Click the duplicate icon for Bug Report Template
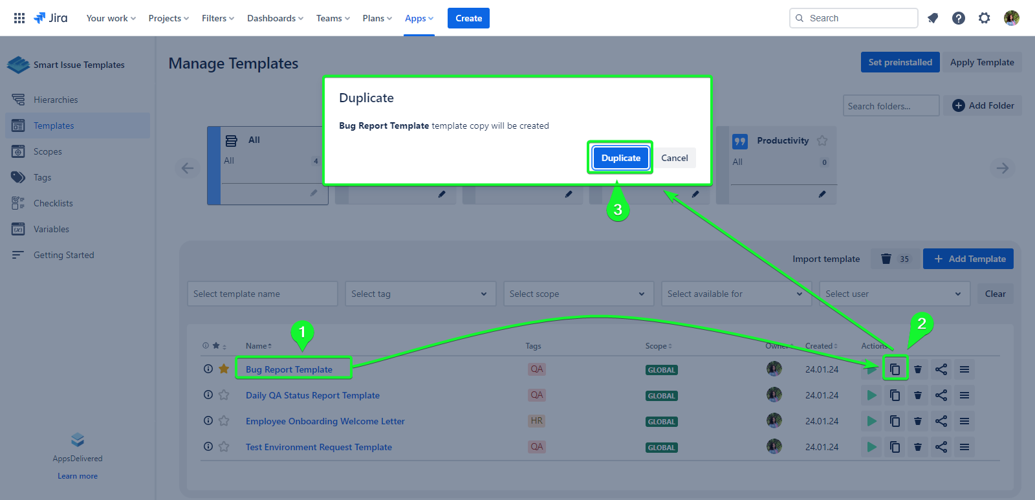 point(895,369)
